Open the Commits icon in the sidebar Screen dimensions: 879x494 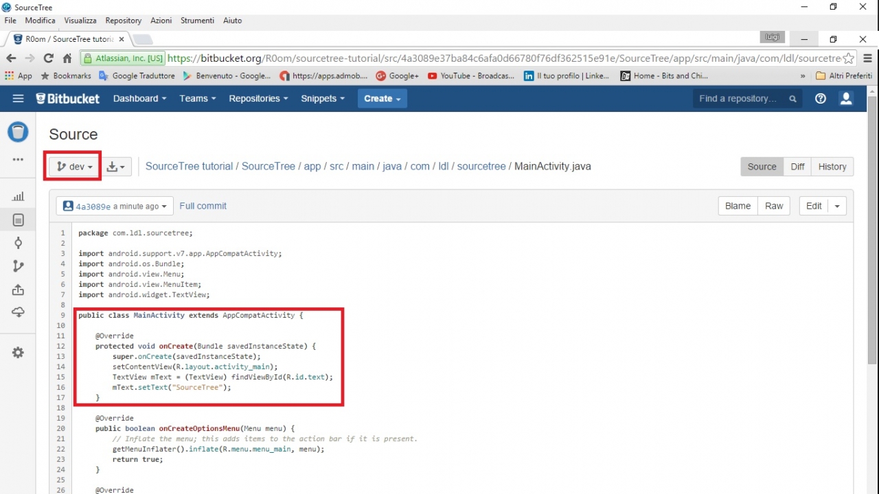(x=19, y=243)
